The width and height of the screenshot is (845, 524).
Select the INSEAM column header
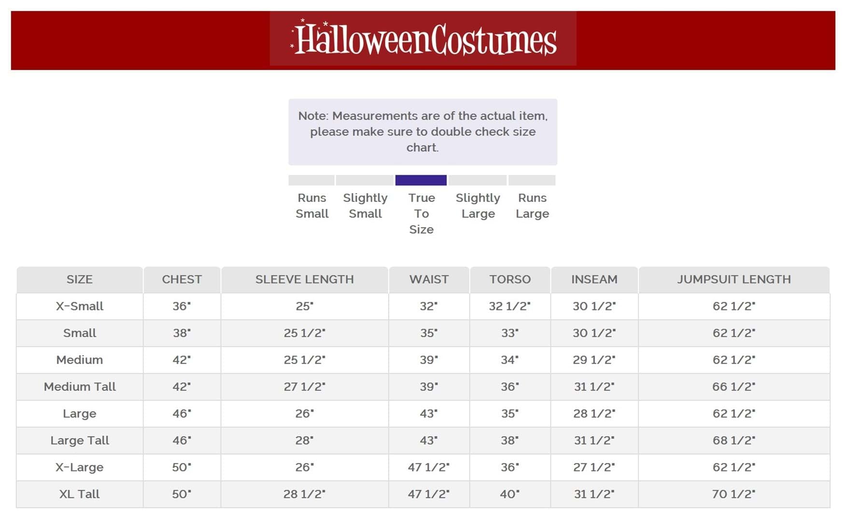pyautogui.click(x=594, y=280)
